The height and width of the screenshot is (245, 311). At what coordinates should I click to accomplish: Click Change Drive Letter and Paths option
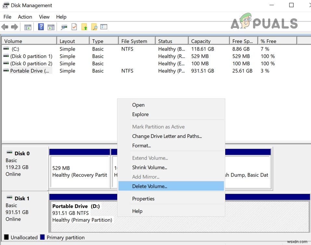coord(167,136)
